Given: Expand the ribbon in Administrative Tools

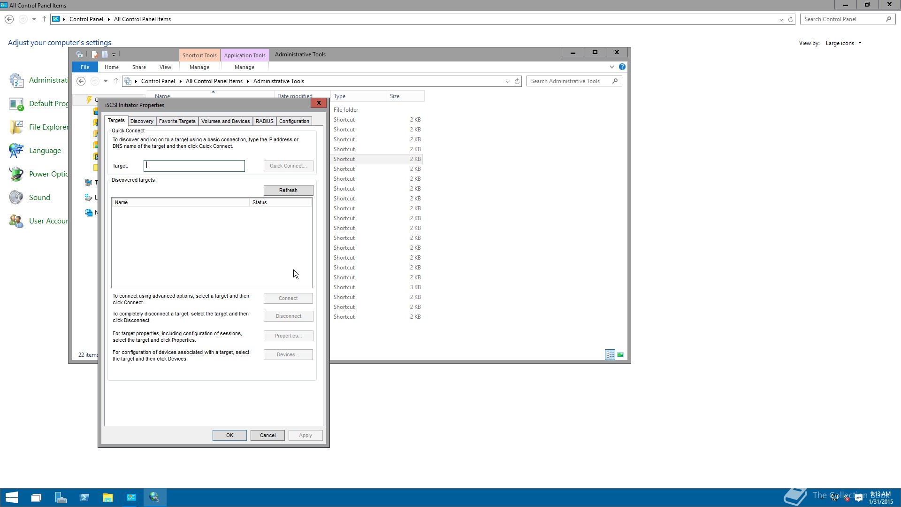Looking at the screenshot, I should (x=612, y=67).
